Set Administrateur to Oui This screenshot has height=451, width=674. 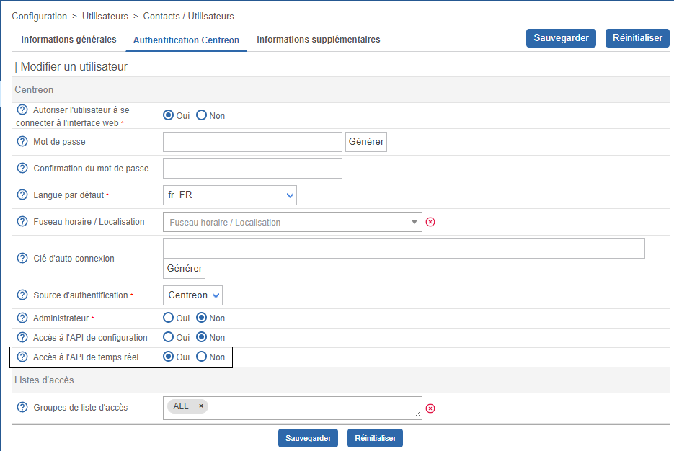tap(169, 318)
